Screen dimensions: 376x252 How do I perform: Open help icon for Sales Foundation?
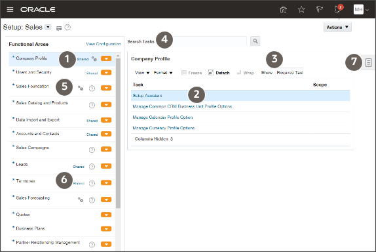(92, 89)
